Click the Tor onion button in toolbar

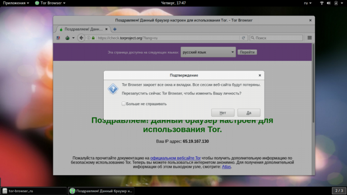67,38
